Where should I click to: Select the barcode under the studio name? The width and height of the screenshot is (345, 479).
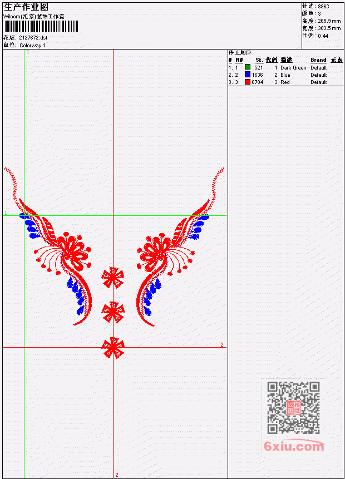pyautogui.click(x=41, y=26)
